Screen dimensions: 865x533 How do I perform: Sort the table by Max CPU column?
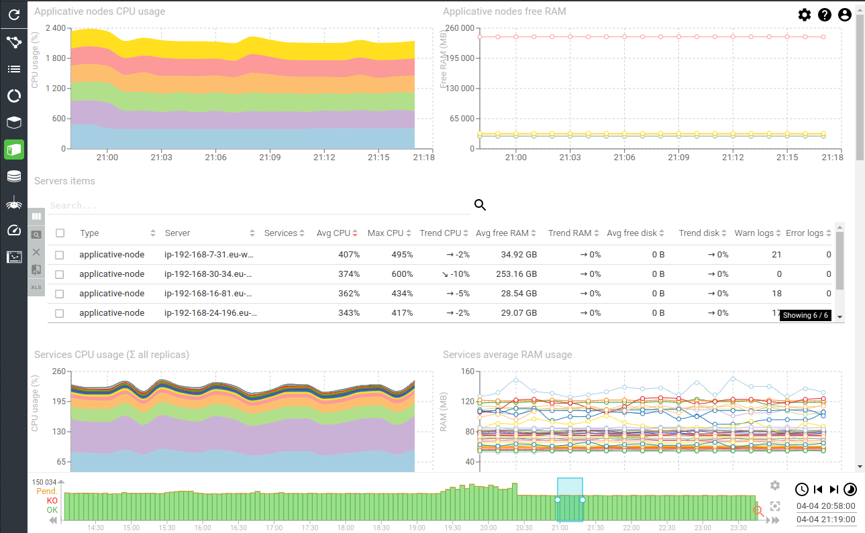[x=389, y=233]
